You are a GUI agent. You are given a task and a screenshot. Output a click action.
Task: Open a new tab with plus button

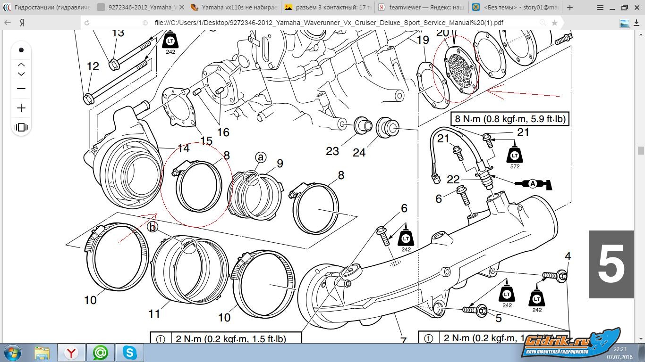(570, 8)
